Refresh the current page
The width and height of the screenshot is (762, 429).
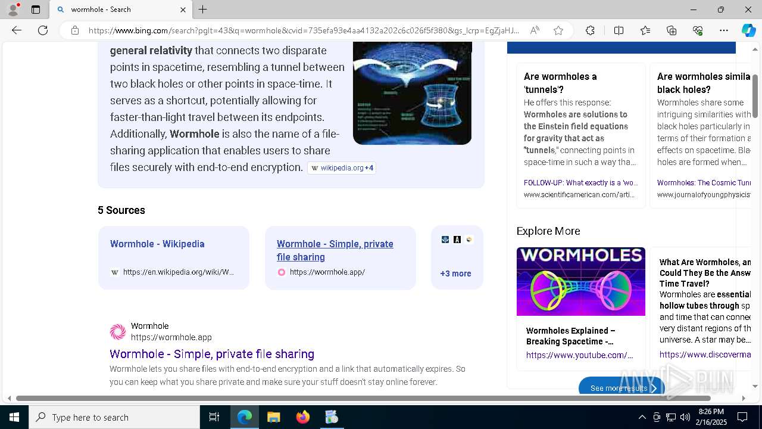(x=43, y=30)
